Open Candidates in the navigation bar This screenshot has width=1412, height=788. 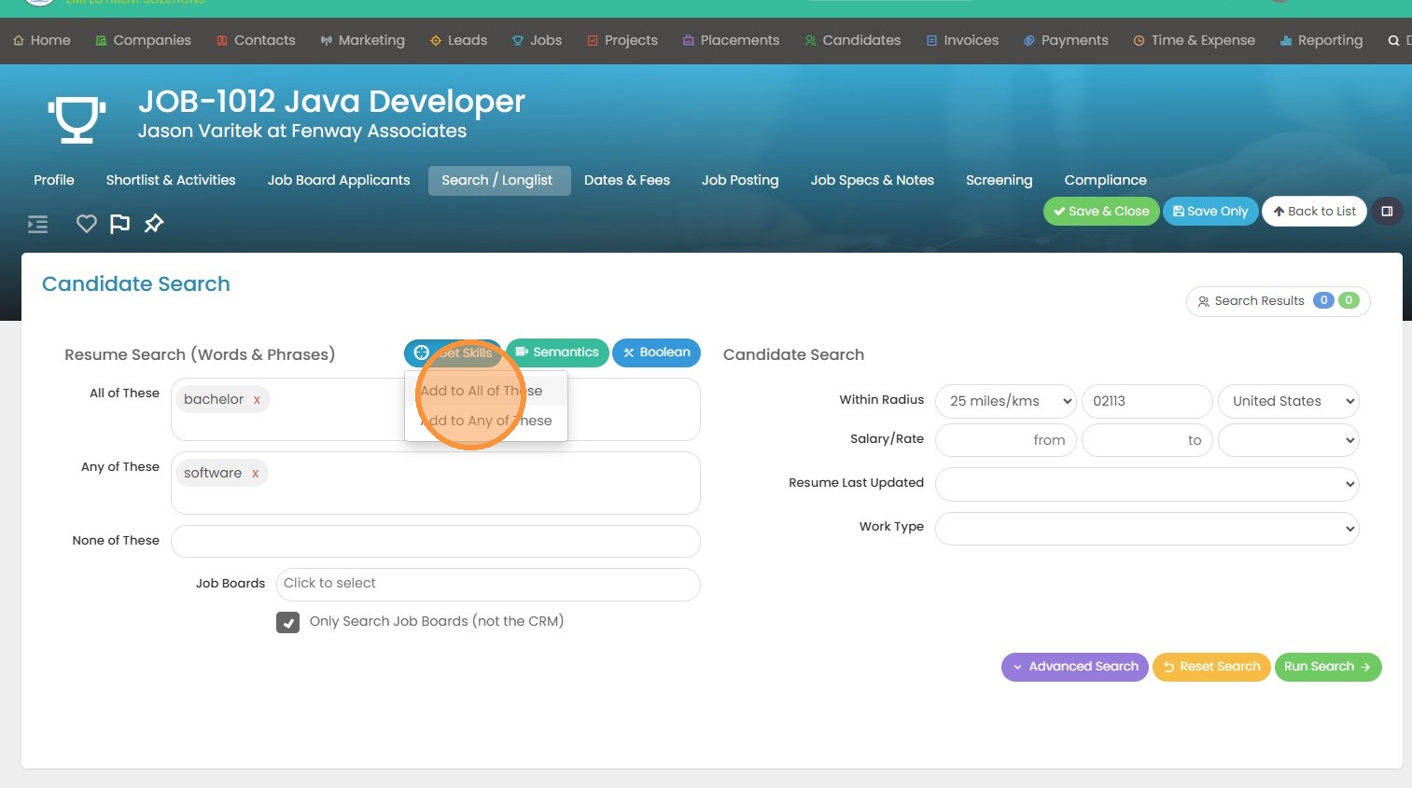pyautogui.click(x=852, y=40)
